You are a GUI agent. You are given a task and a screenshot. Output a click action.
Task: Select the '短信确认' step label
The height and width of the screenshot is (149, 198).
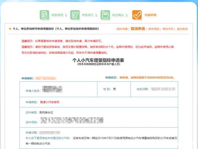pyautogui.click(x=118, y=15)
